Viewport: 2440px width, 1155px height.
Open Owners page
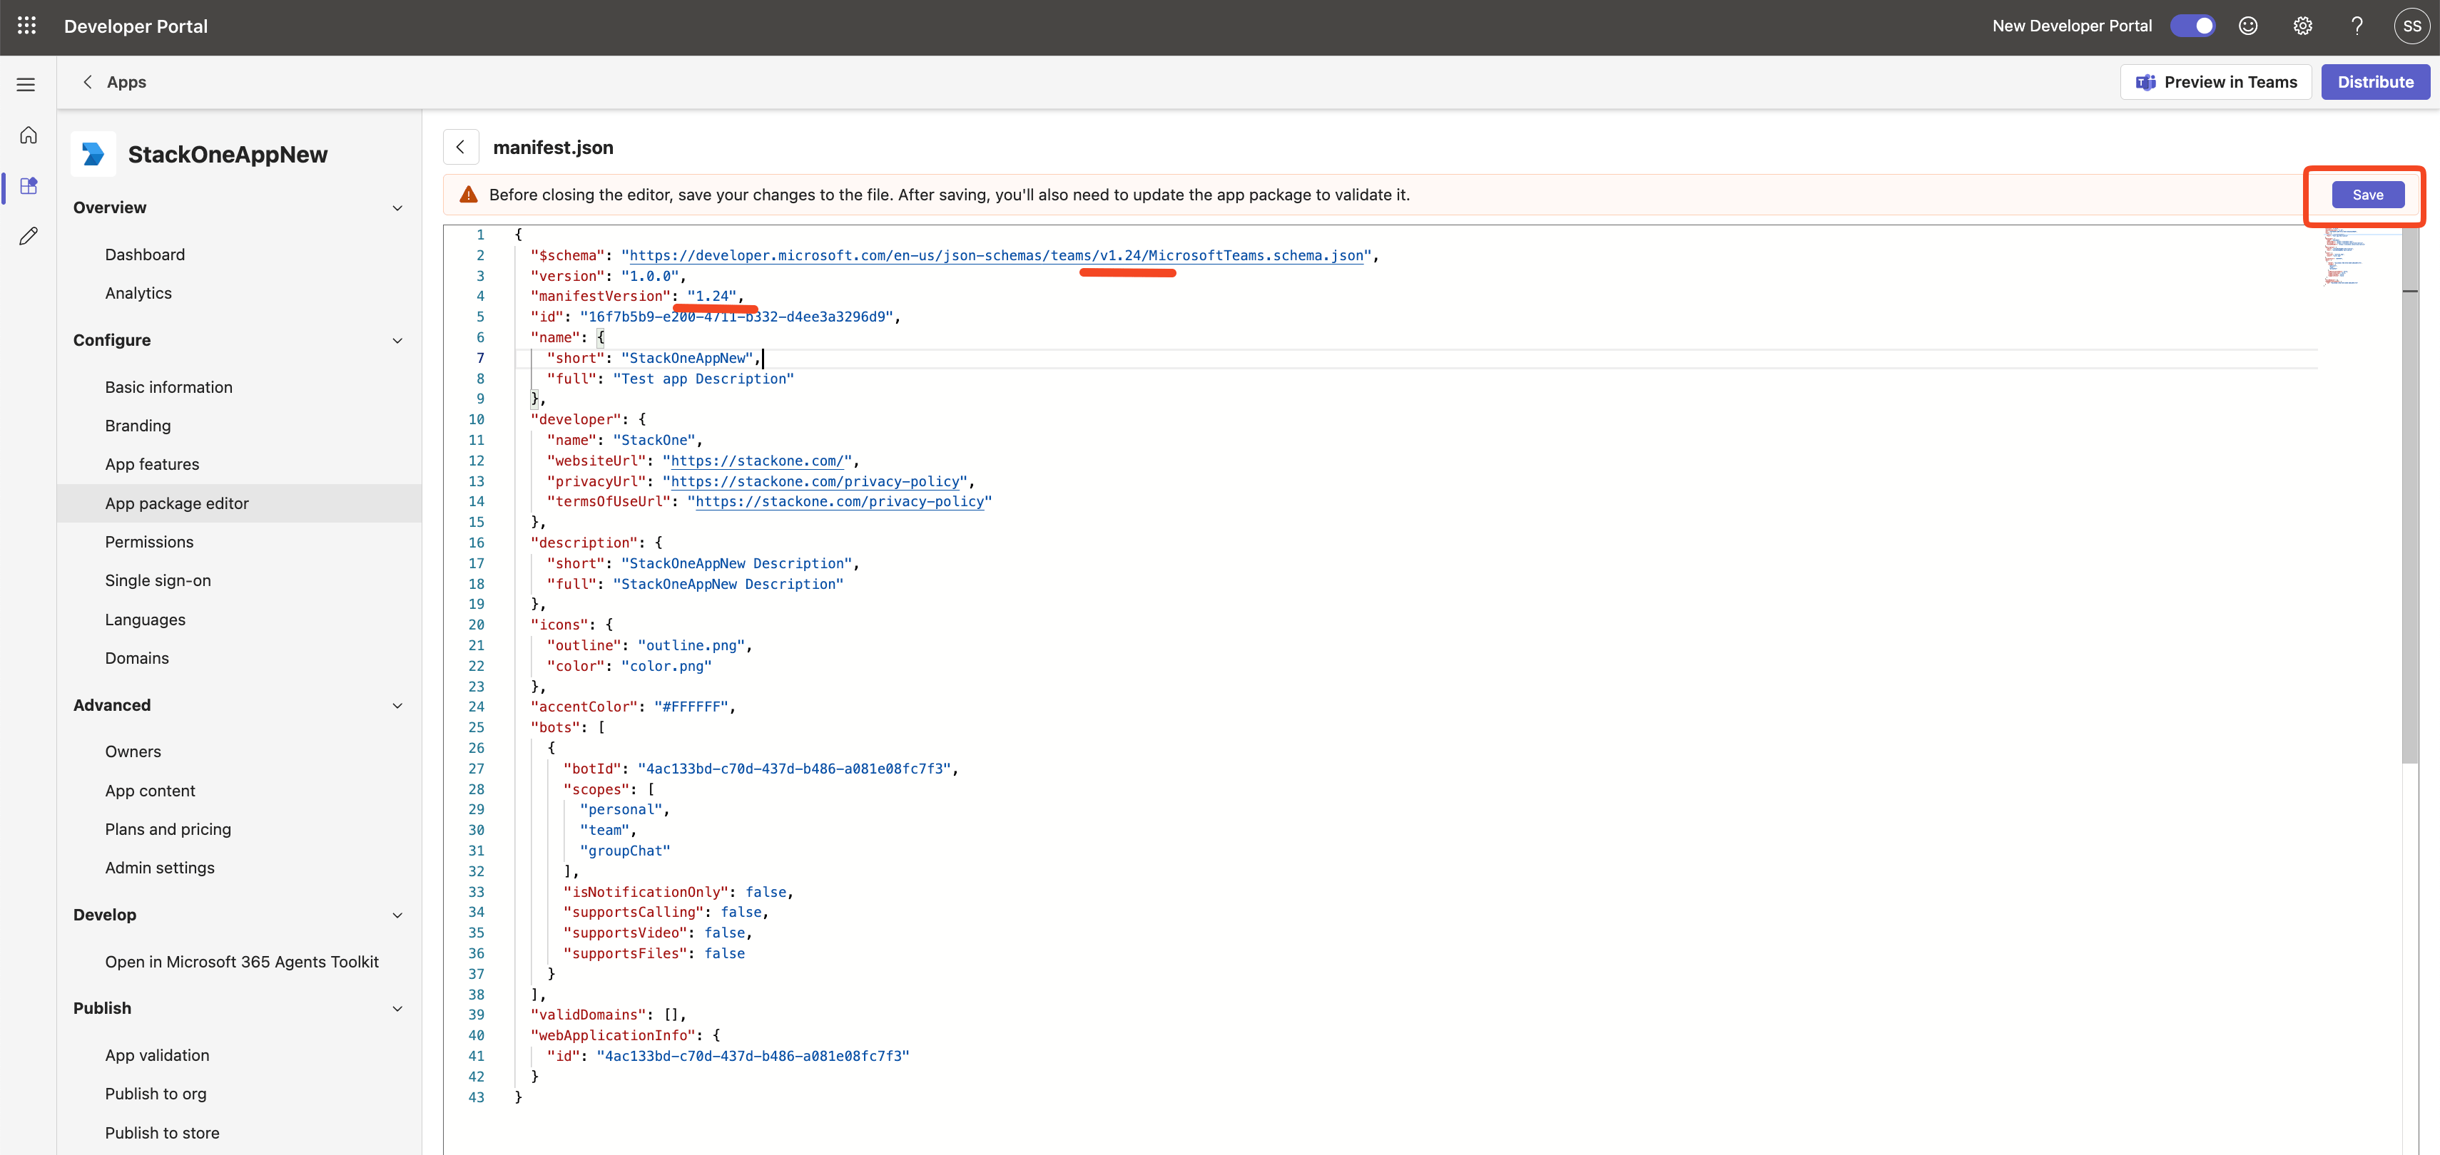(133, 751)
